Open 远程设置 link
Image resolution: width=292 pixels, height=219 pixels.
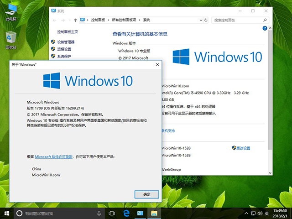point(64,49)
